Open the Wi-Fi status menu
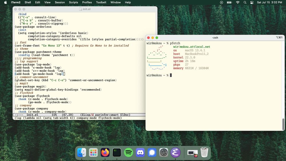286x161 pixels. [x=237, y=2]
